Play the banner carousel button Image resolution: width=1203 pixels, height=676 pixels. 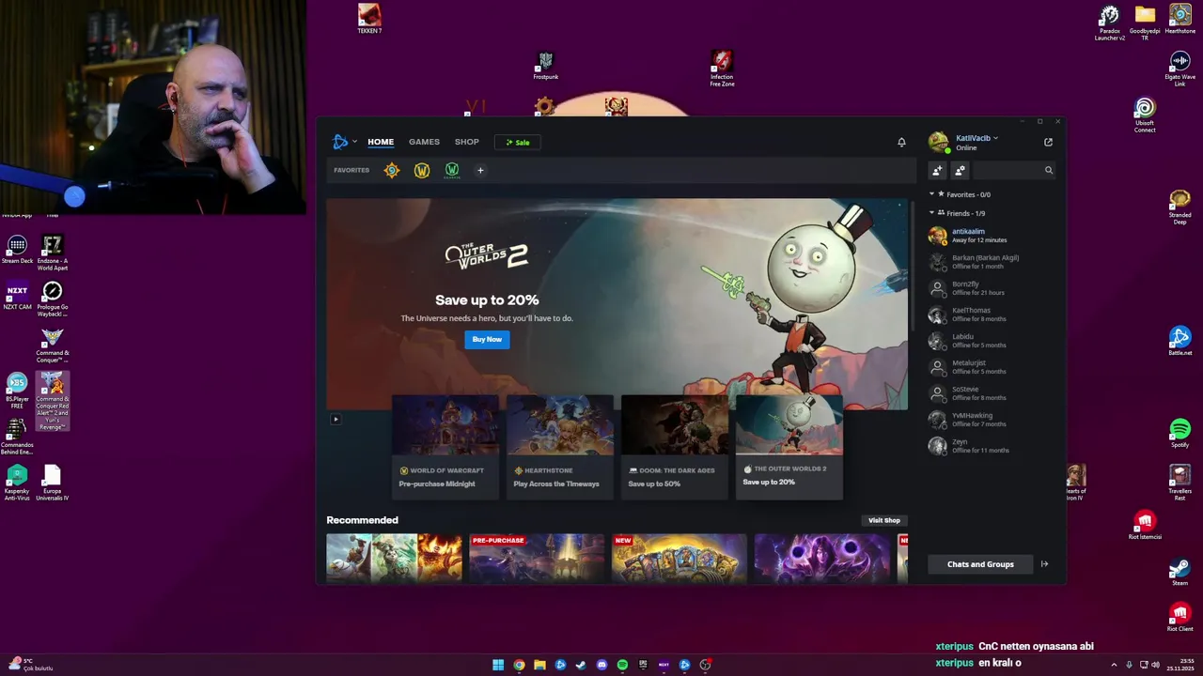point(336,420)
